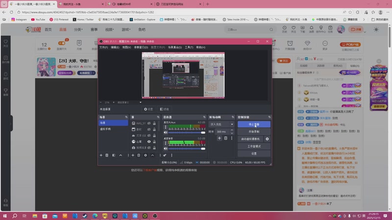Add a transition with the plus icon
This screenshot has width=392, height=220.
click(219, 138)
